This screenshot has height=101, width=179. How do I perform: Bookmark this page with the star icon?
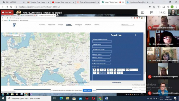pos(159,7)
